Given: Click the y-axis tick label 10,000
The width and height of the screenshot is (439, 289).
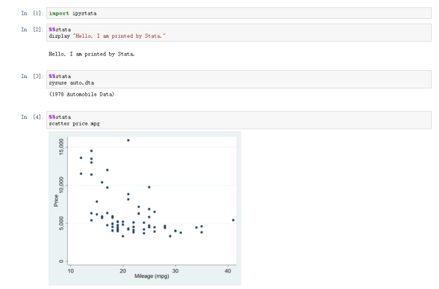Looking at the screenshot, I should [62, 185].
